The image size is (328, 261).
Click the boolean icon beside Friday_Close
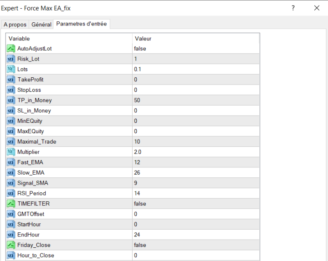pos(11,245)
